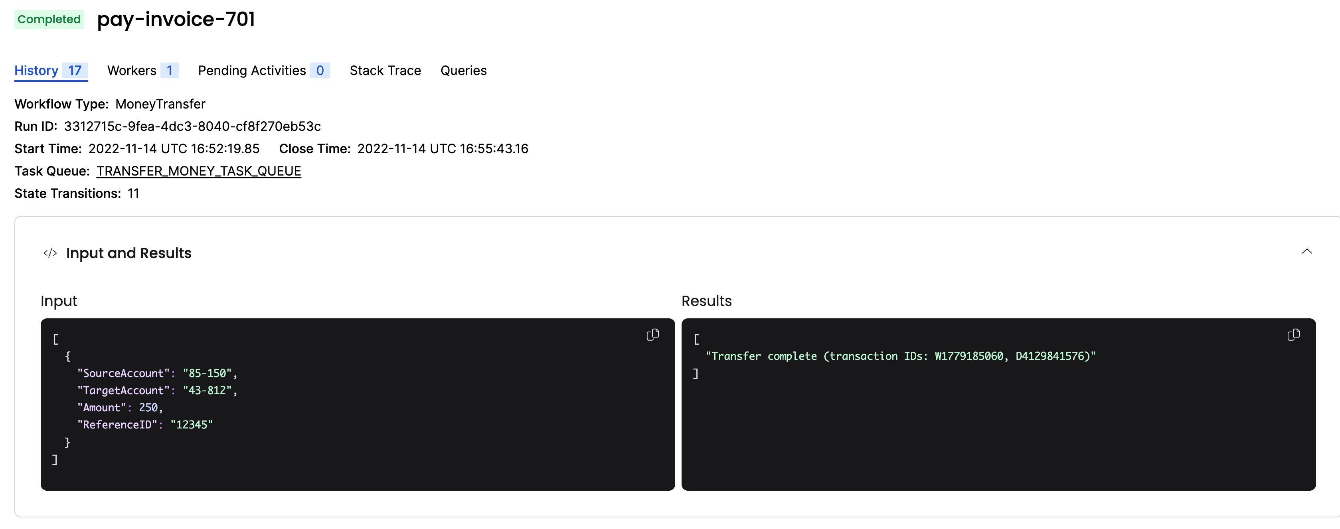Copy the Input JSON payload

pyautogui.click(x=652, y=334)
